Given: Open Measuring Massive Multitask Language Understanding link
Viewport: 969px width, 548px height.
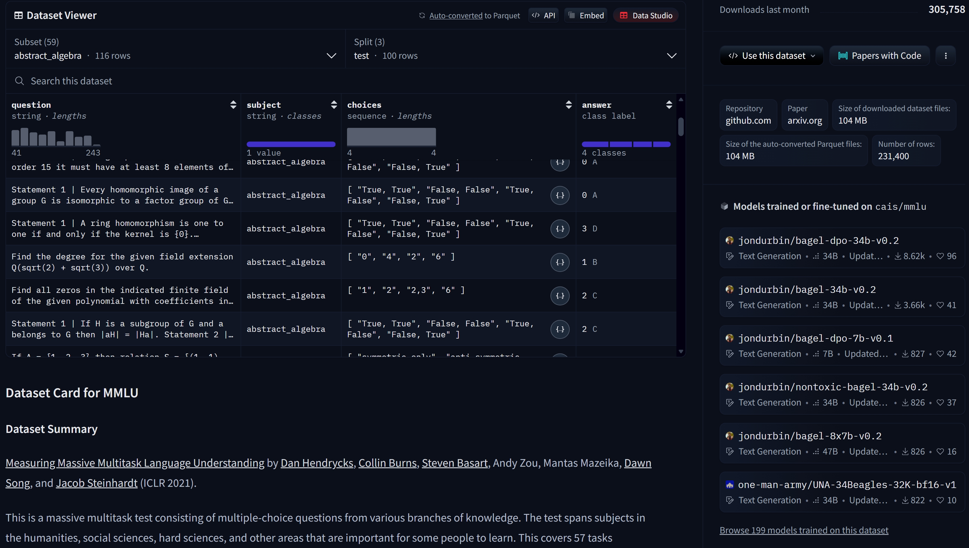Looking at the screenshot, I should click(x=135, y=463).
